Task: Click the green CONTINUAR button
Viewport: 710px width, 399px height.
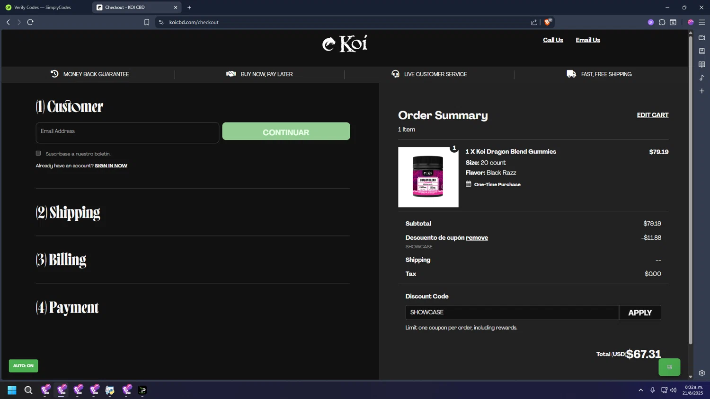Action: (286, 131)
